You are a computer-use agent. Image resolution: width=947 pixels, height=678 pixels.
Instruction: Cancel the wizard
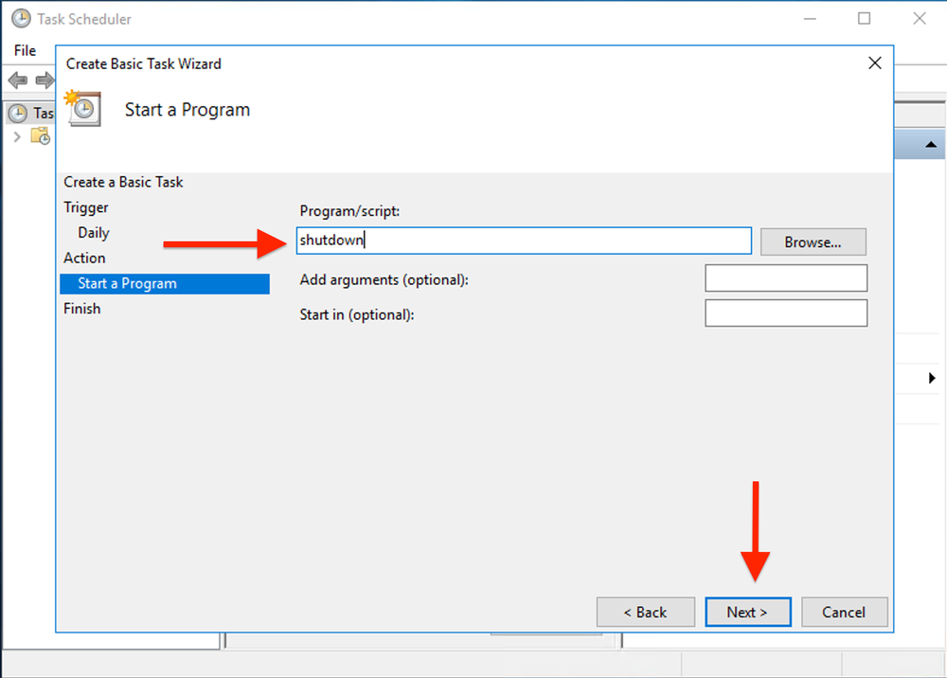[x=845, y=612]
